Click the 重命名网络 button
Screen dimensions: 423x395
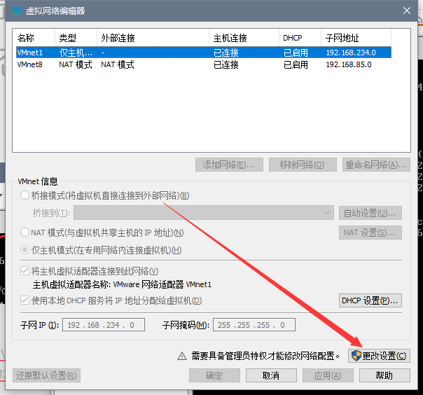pyautogui.click(x=376, y=165)
